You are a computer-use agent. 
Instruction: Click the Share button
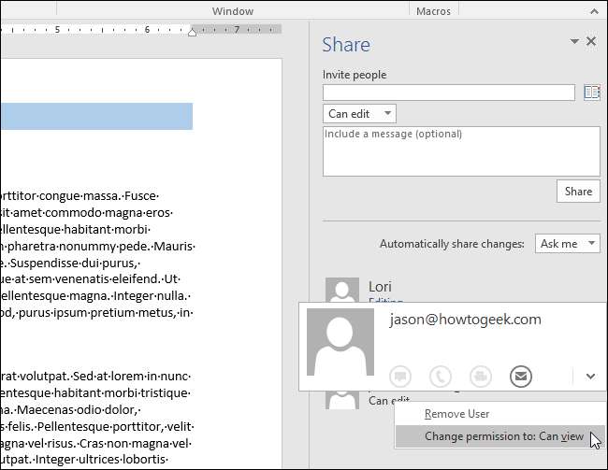pyautogui.click(x=578, y=191)
